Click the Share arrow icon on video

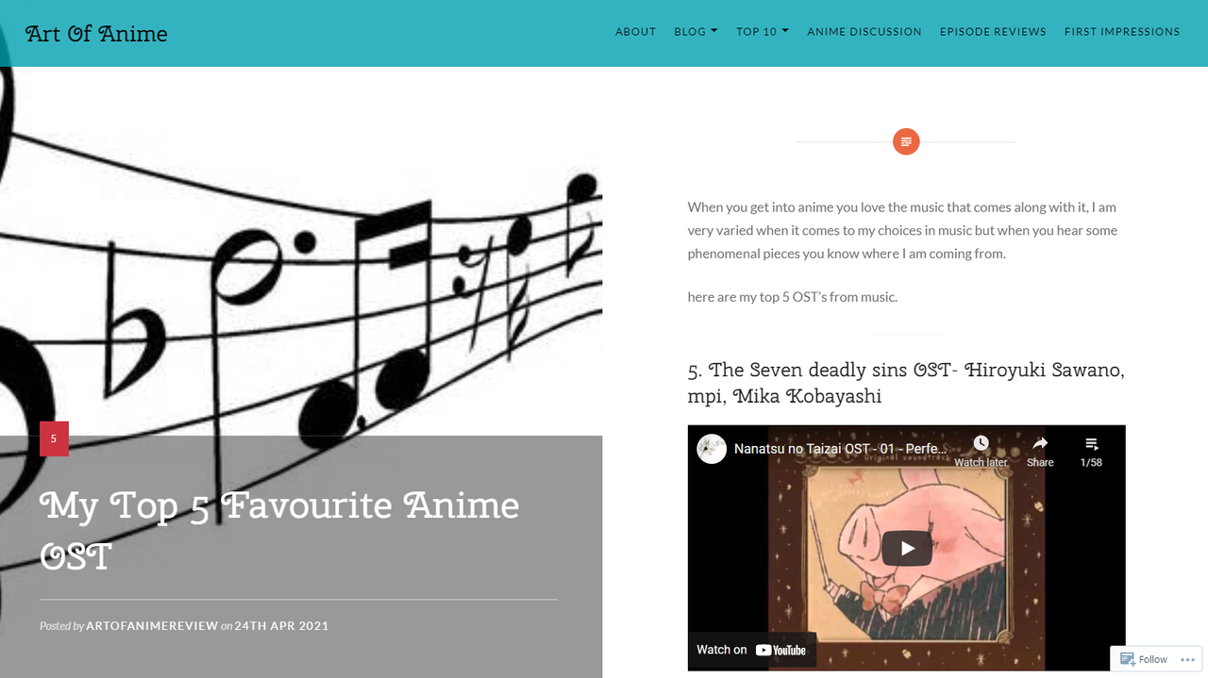pyautogui.click(x=1040, y=443)
